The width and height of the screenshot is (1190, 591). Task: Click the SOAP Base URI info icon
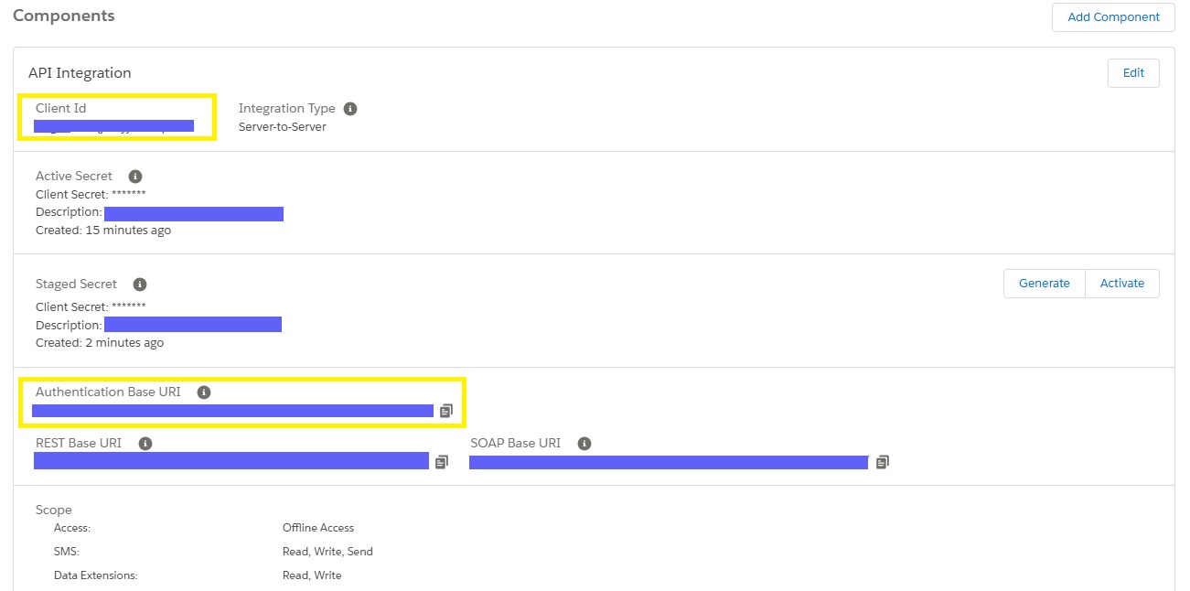pos(584,444)
